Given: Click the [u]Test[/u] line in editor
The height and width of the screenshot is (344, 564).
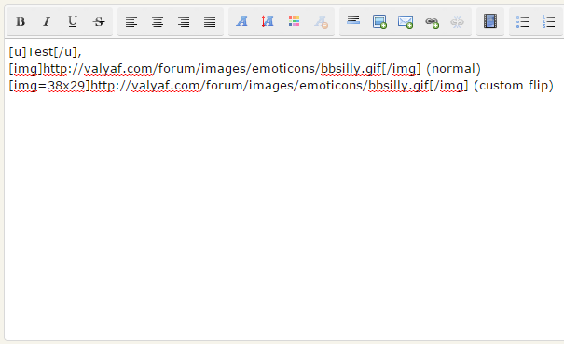Looking at the screenshot, I should click(46, 52).
